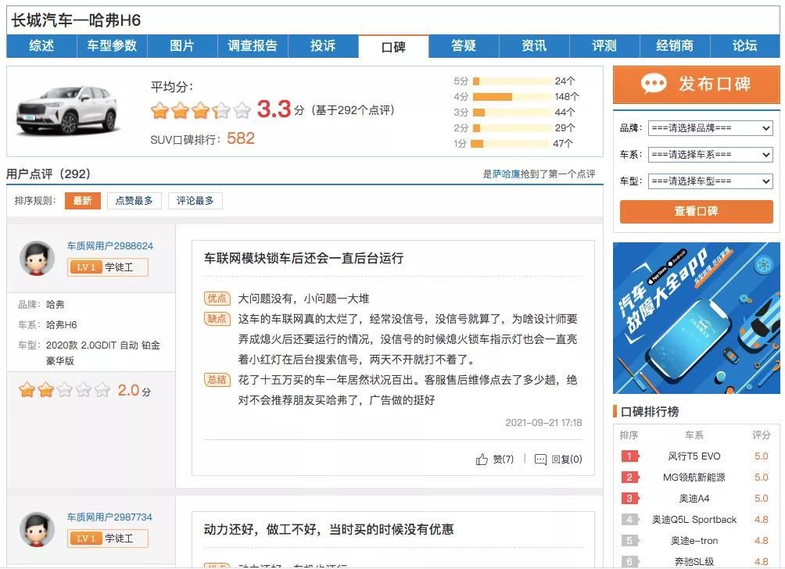Expand the 车系 dropdown menu
This screenshot has width=785, height=569.
712,155
